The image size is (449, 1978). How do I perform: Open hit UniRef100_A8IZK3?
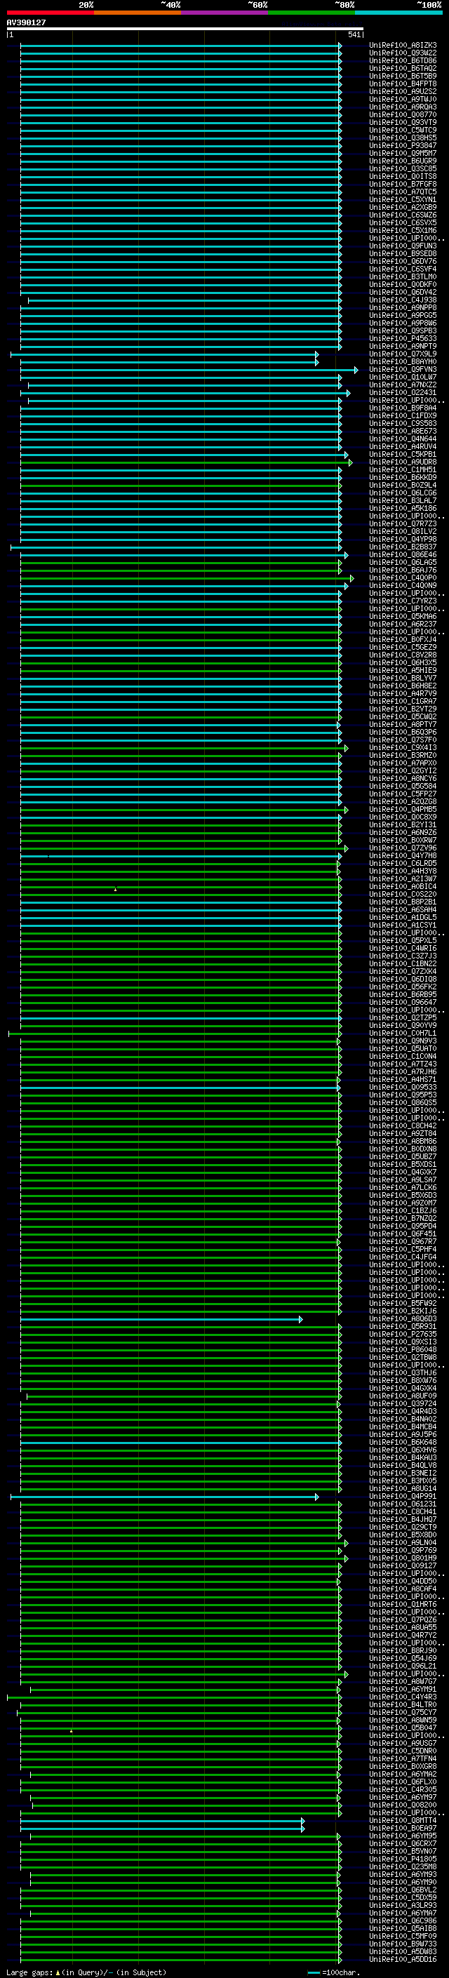tap(403, 46)
